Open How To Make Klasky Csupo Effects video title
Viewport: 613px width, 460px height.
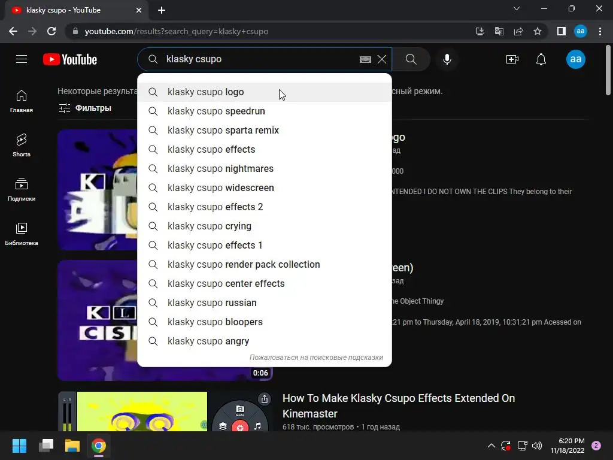[398, 405]
